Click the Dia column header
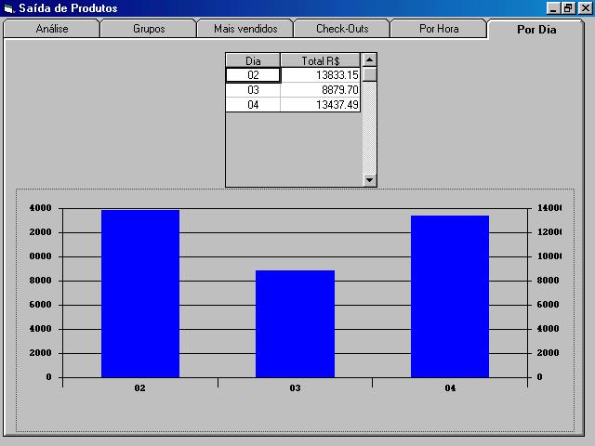 point(253,60)
